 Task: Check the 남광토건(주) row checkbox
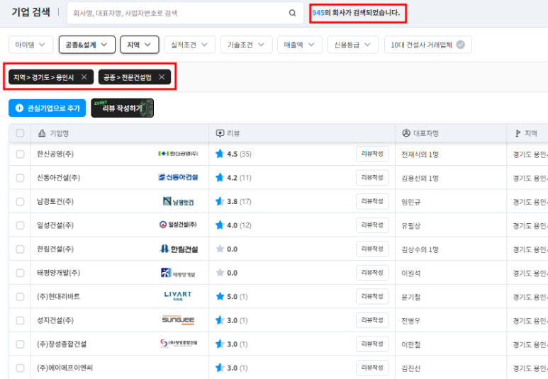click(x=21, y=202)
